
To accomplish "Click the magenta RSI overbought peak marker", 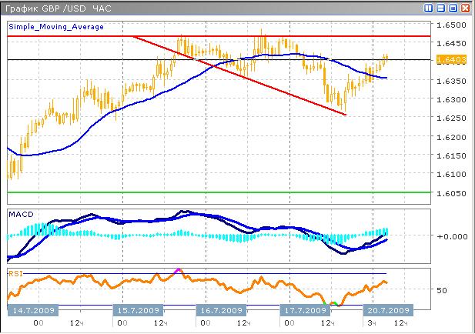I will point(179,270).
